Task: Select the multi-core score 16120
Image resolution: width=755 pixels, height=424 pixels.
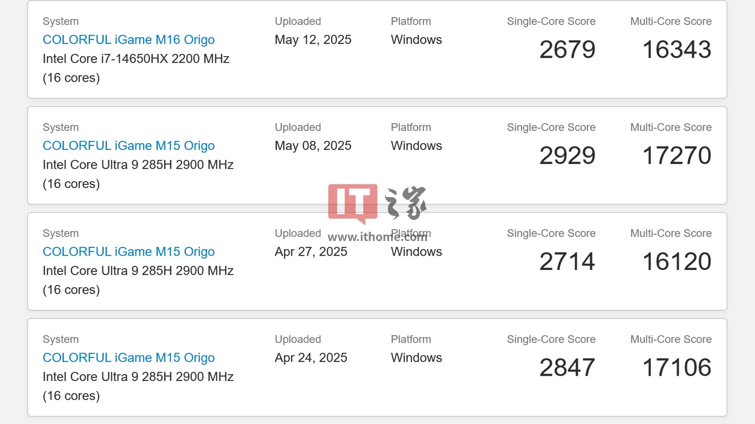Action: (x=676, y=262)
